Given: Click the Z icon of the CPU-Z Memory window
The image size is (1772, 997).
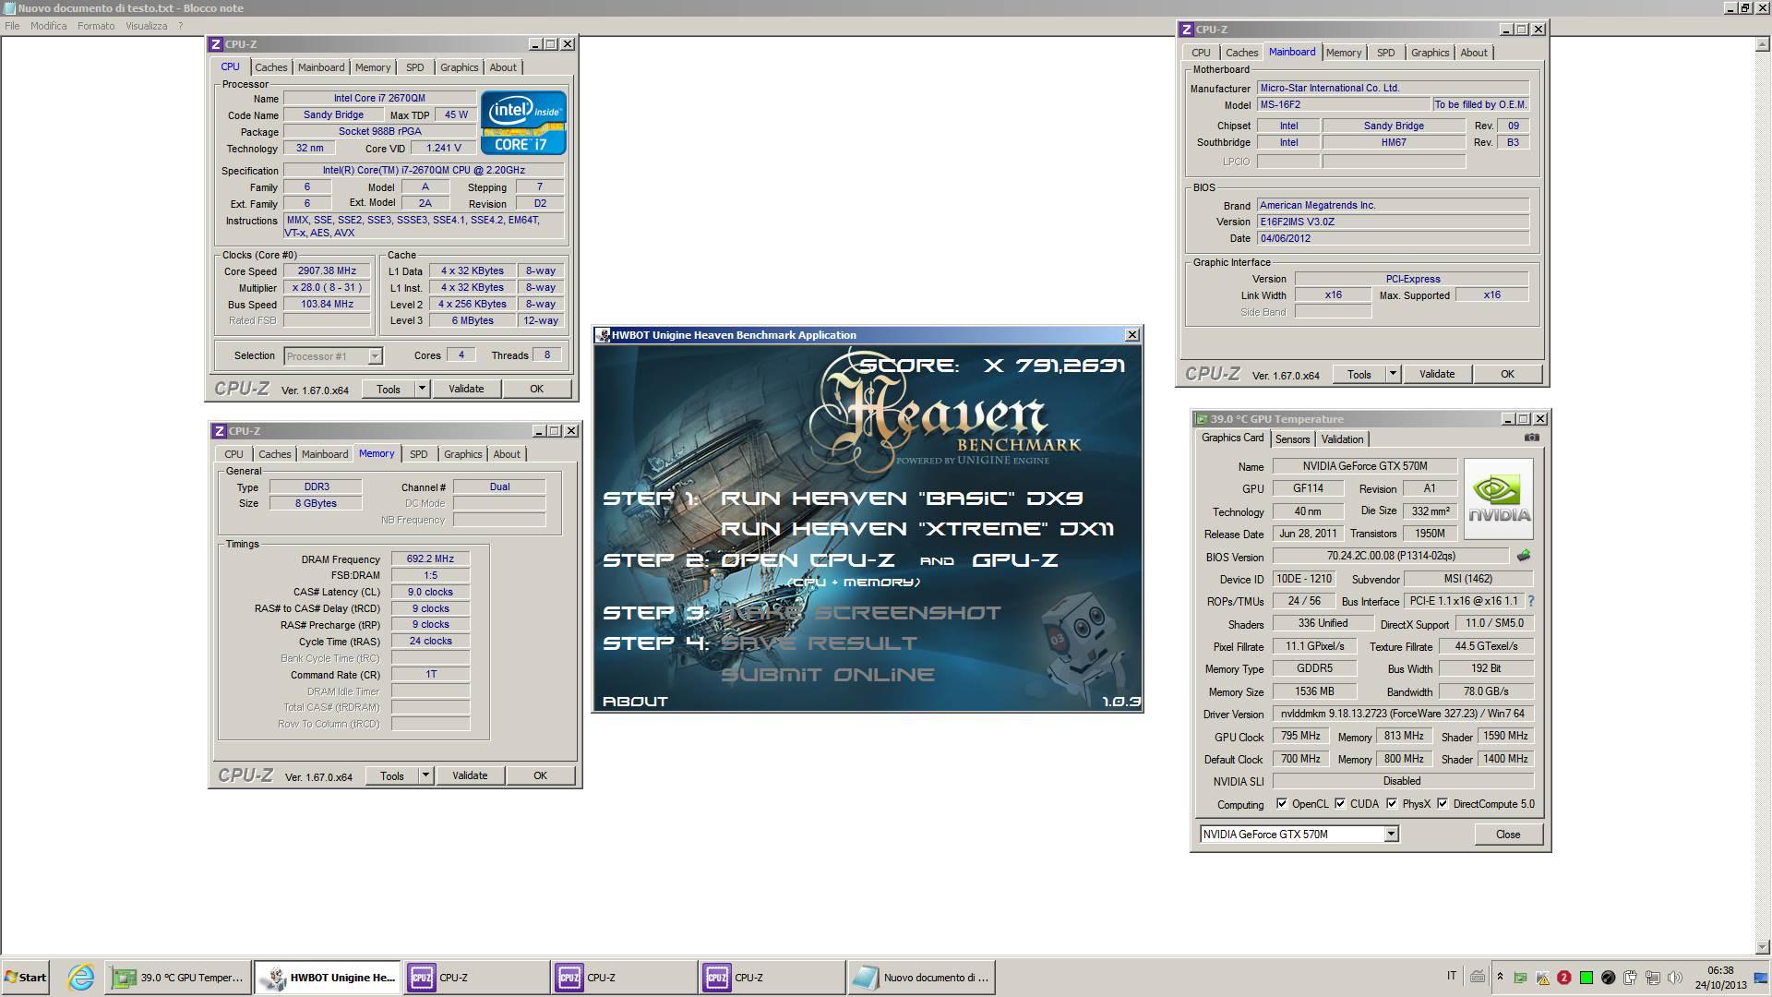Looking at the screenshot, I should 219,431.
